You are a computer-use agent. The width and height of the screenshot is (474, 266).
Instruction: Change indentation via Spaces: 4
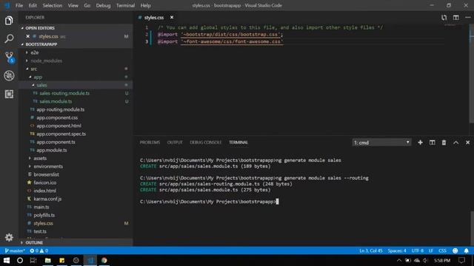tap(397, 250)
